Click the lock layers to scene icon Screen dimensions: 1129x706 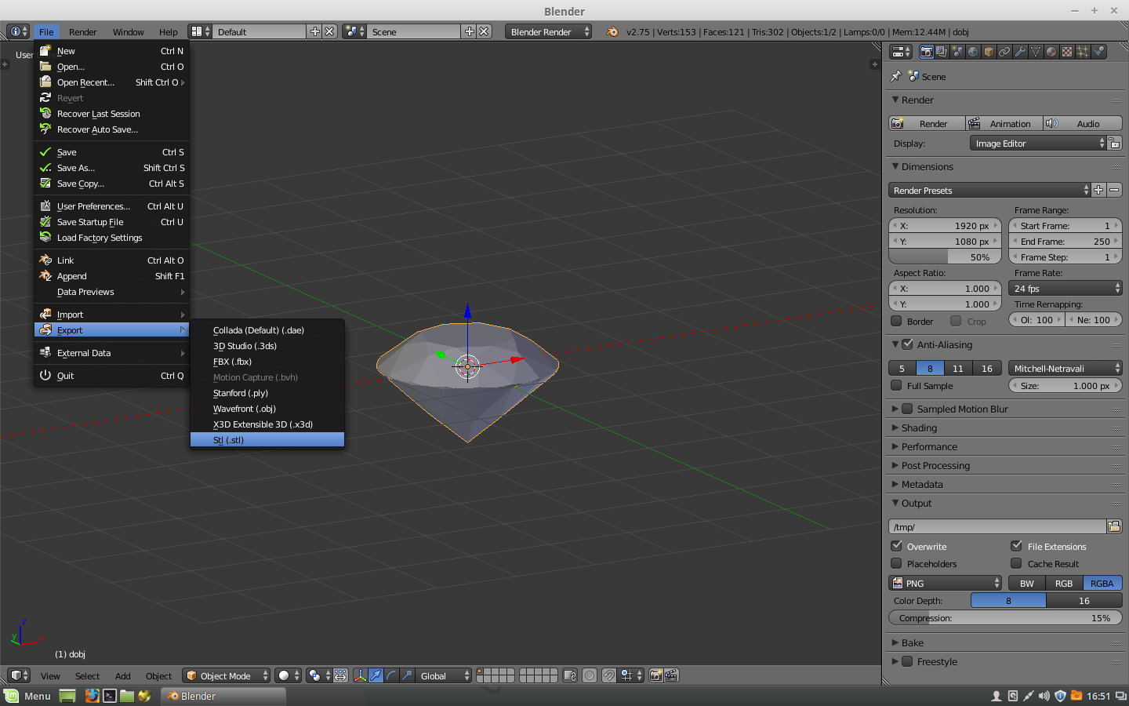[x=570, y=675]
